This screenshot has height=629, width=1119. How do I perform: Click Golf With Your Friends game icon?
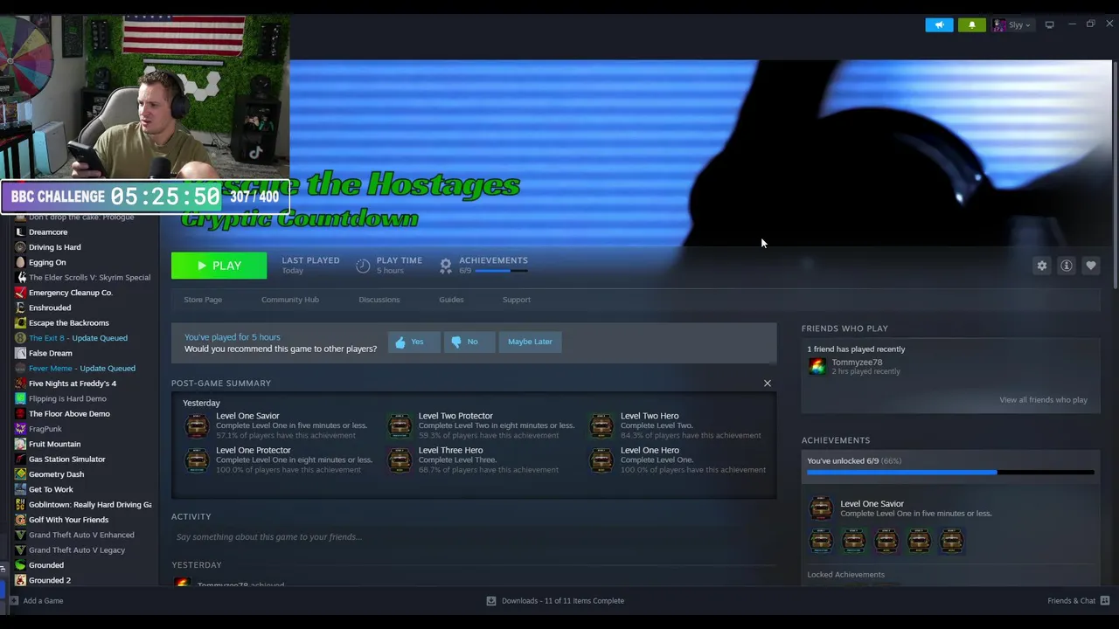[20, 520]
